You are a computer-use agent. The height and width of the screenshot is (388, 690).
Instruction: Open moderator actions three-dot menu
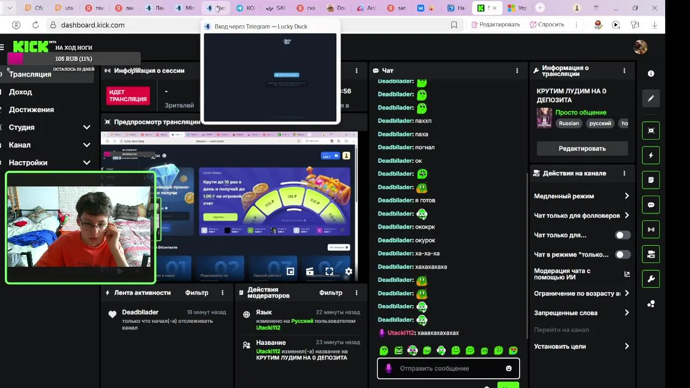tap(356, 293)
